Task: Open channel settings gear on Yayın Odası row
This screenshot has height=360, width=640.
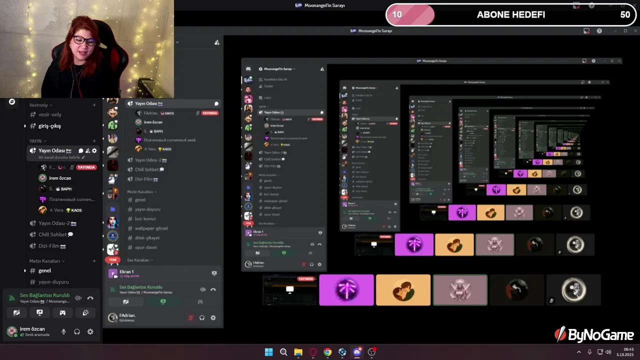Action: tap(94, 150)
